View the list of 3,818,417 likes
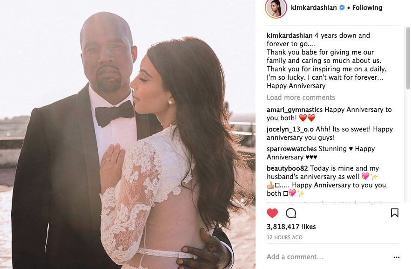The width and height of the screenshot is (411, 269). pos(291,227)
